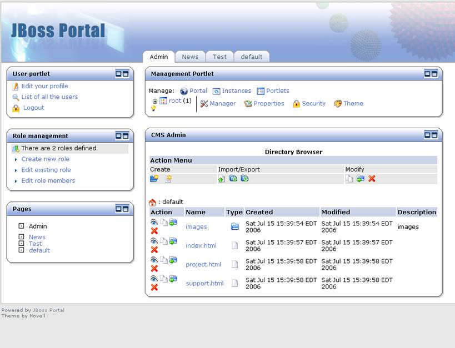This screenshot has height=348, width=455.
Task: Click the tree box beside News in Pages
Action: pos(21,236)
